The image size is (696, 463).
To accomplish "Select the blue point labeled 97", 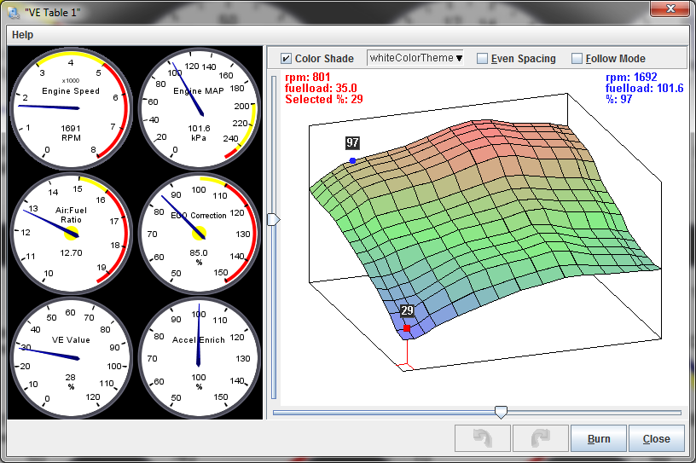I will (x=352, y=160).
